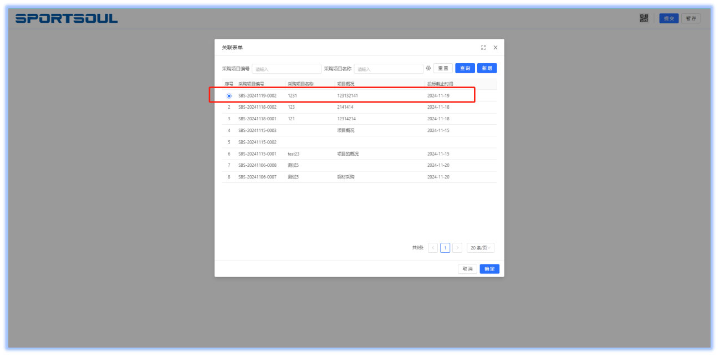Confirm selection with 确定 button
The height and width of the screenshot is (357, 720).
pyautogui.click(x=489, y=269)
